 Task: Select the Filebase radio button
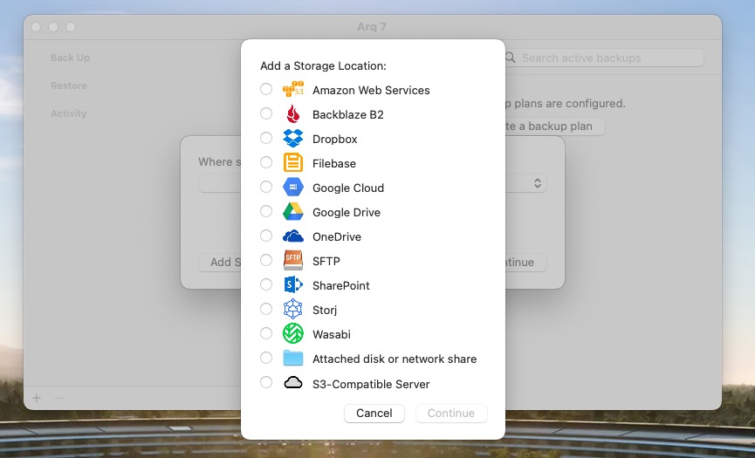[x=266, y=162]
